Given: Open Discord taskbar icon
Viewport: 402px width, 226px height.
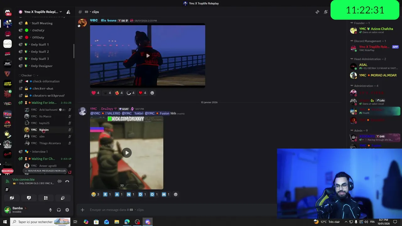Looking at the screenshot, I should pyautogui.click(x=148, y=222).
